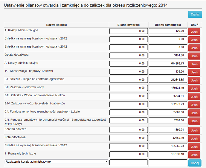Click opening balance for Konserwacje i naprawy: Kotłowni

[x=129, y=72]
